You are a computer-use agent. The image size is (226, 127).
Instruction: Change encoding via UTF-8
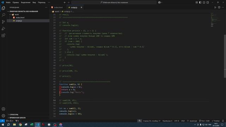point(177,121)
